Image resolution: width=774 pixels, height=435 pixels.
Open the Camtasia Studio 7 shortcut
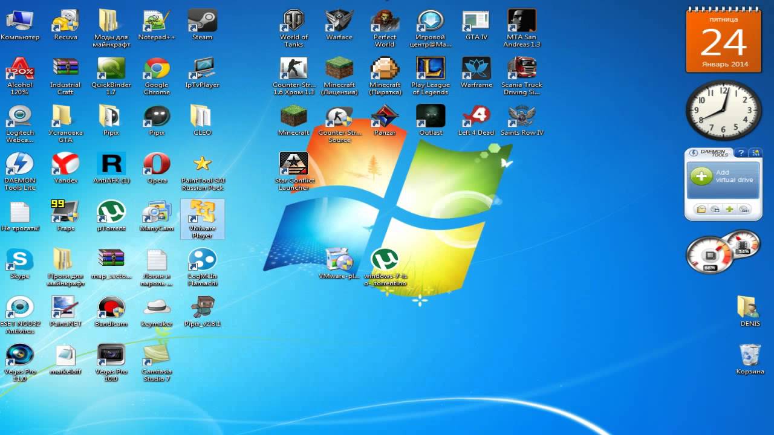click(x=157, y=363)
